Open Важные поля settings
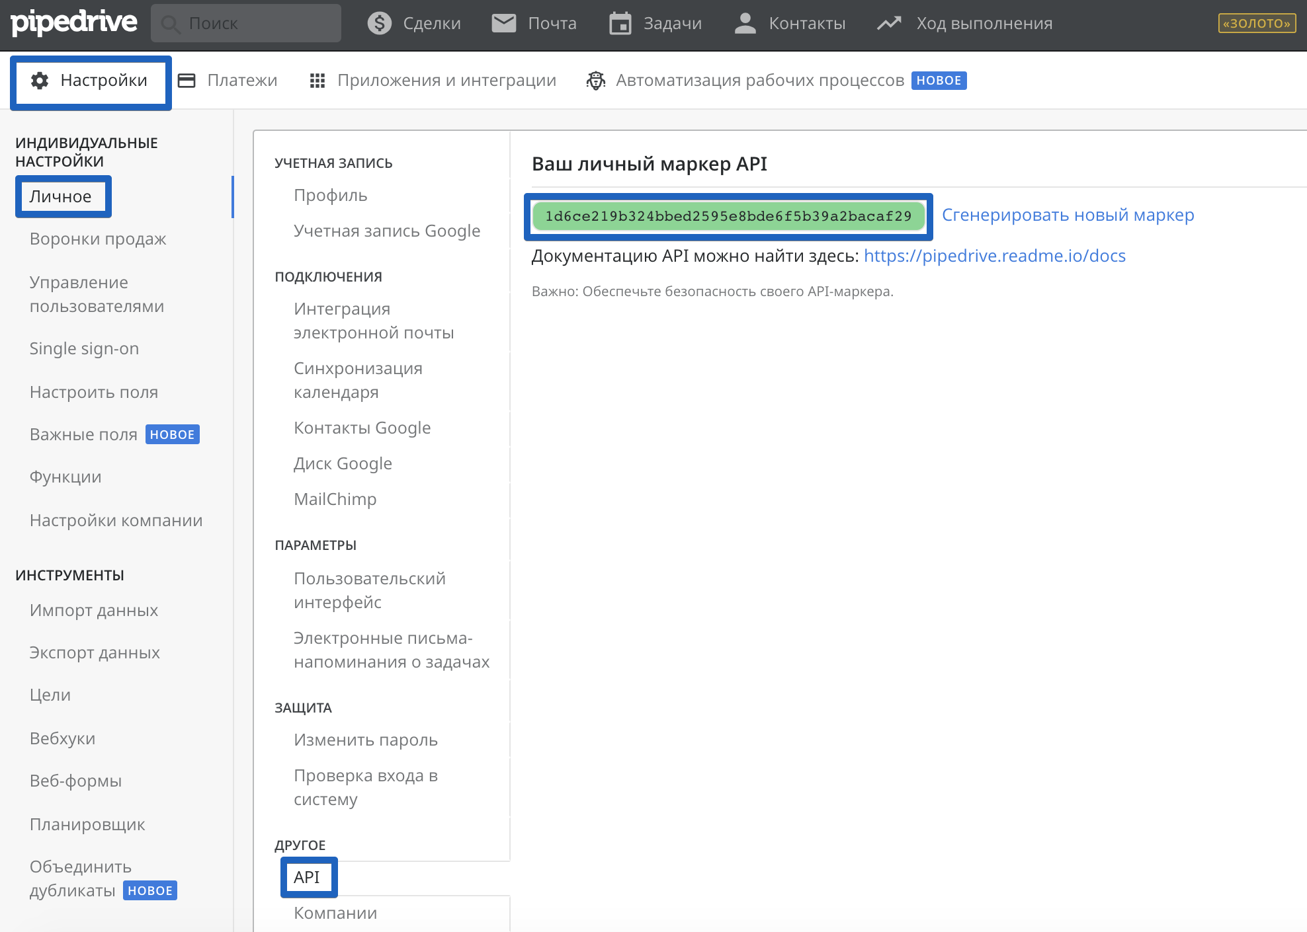Viewport: 1307px width, 932px height. [x=83, y=434]
